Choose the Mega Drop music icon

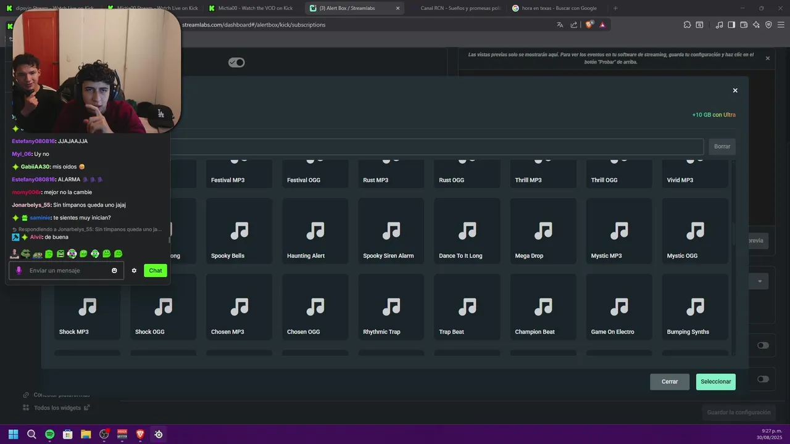543,231
